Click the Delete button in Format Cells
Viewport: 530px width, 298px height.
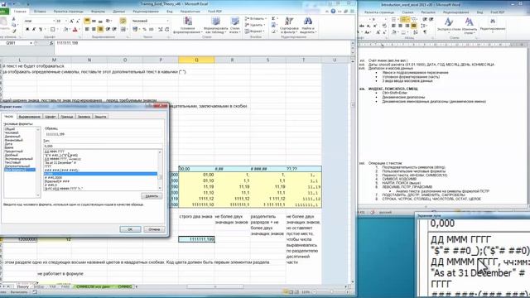point(152,196)
